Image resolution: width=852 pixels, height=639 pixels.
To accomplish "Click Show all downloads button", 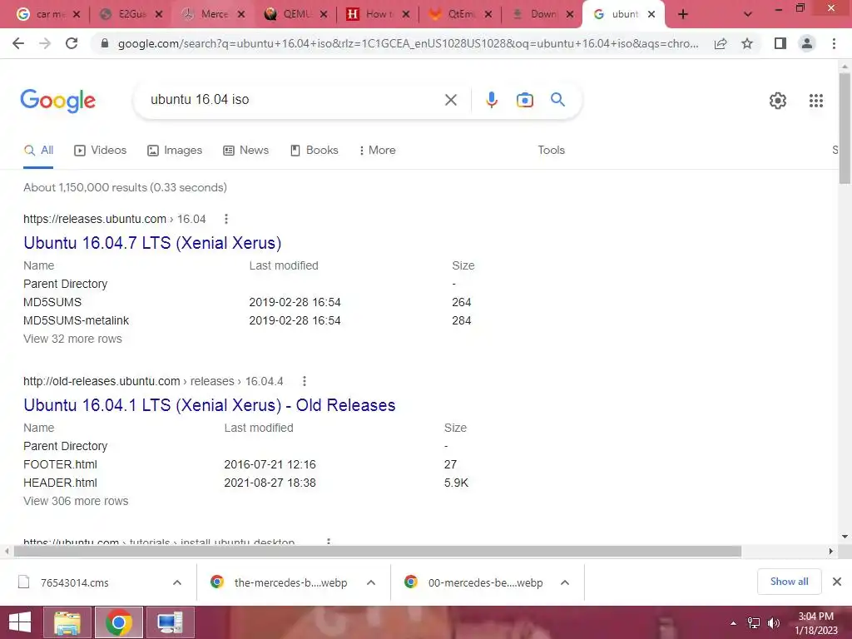I will pos(789,582).
